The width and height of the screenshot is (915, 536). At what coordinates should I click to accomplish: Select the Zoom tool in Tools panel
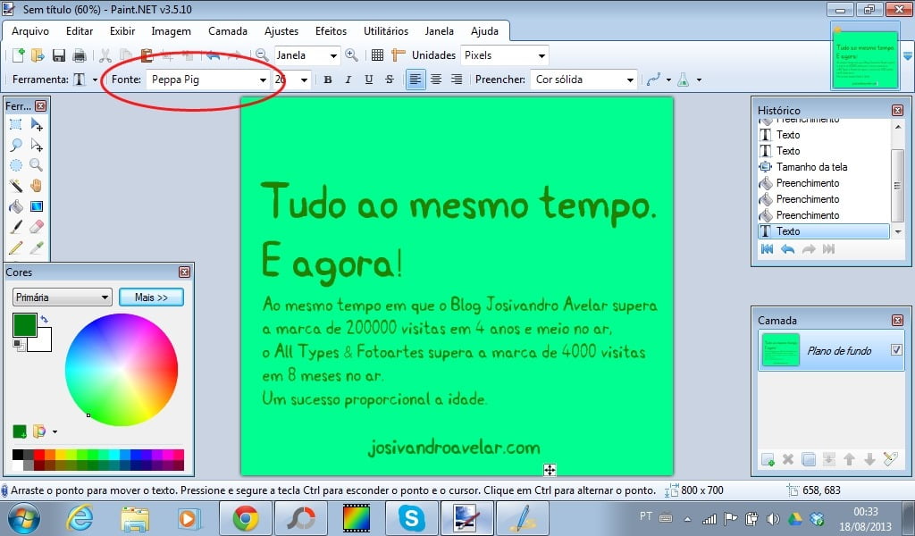click(x=36, y=165)
